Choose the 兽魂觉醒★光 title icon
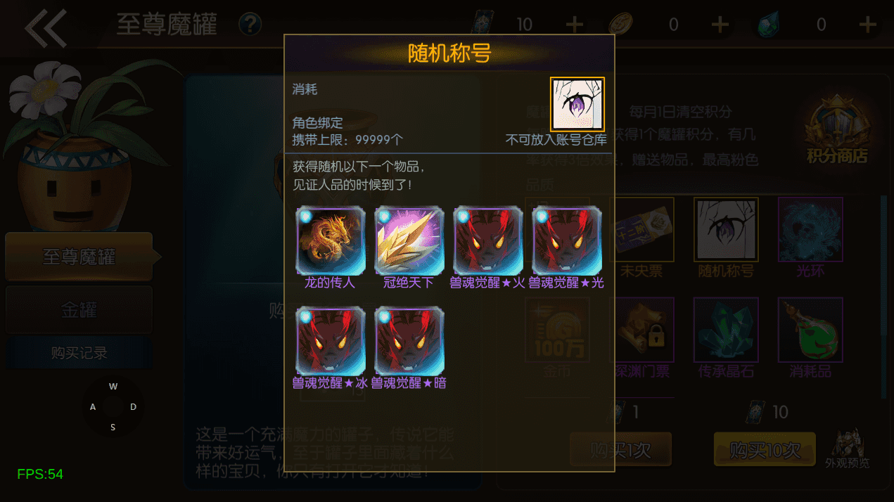Screen dimensions: 894x502 click(567, 240)
